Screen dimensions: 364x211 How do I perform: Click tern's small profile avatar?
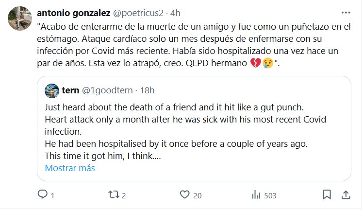(52, 90)
